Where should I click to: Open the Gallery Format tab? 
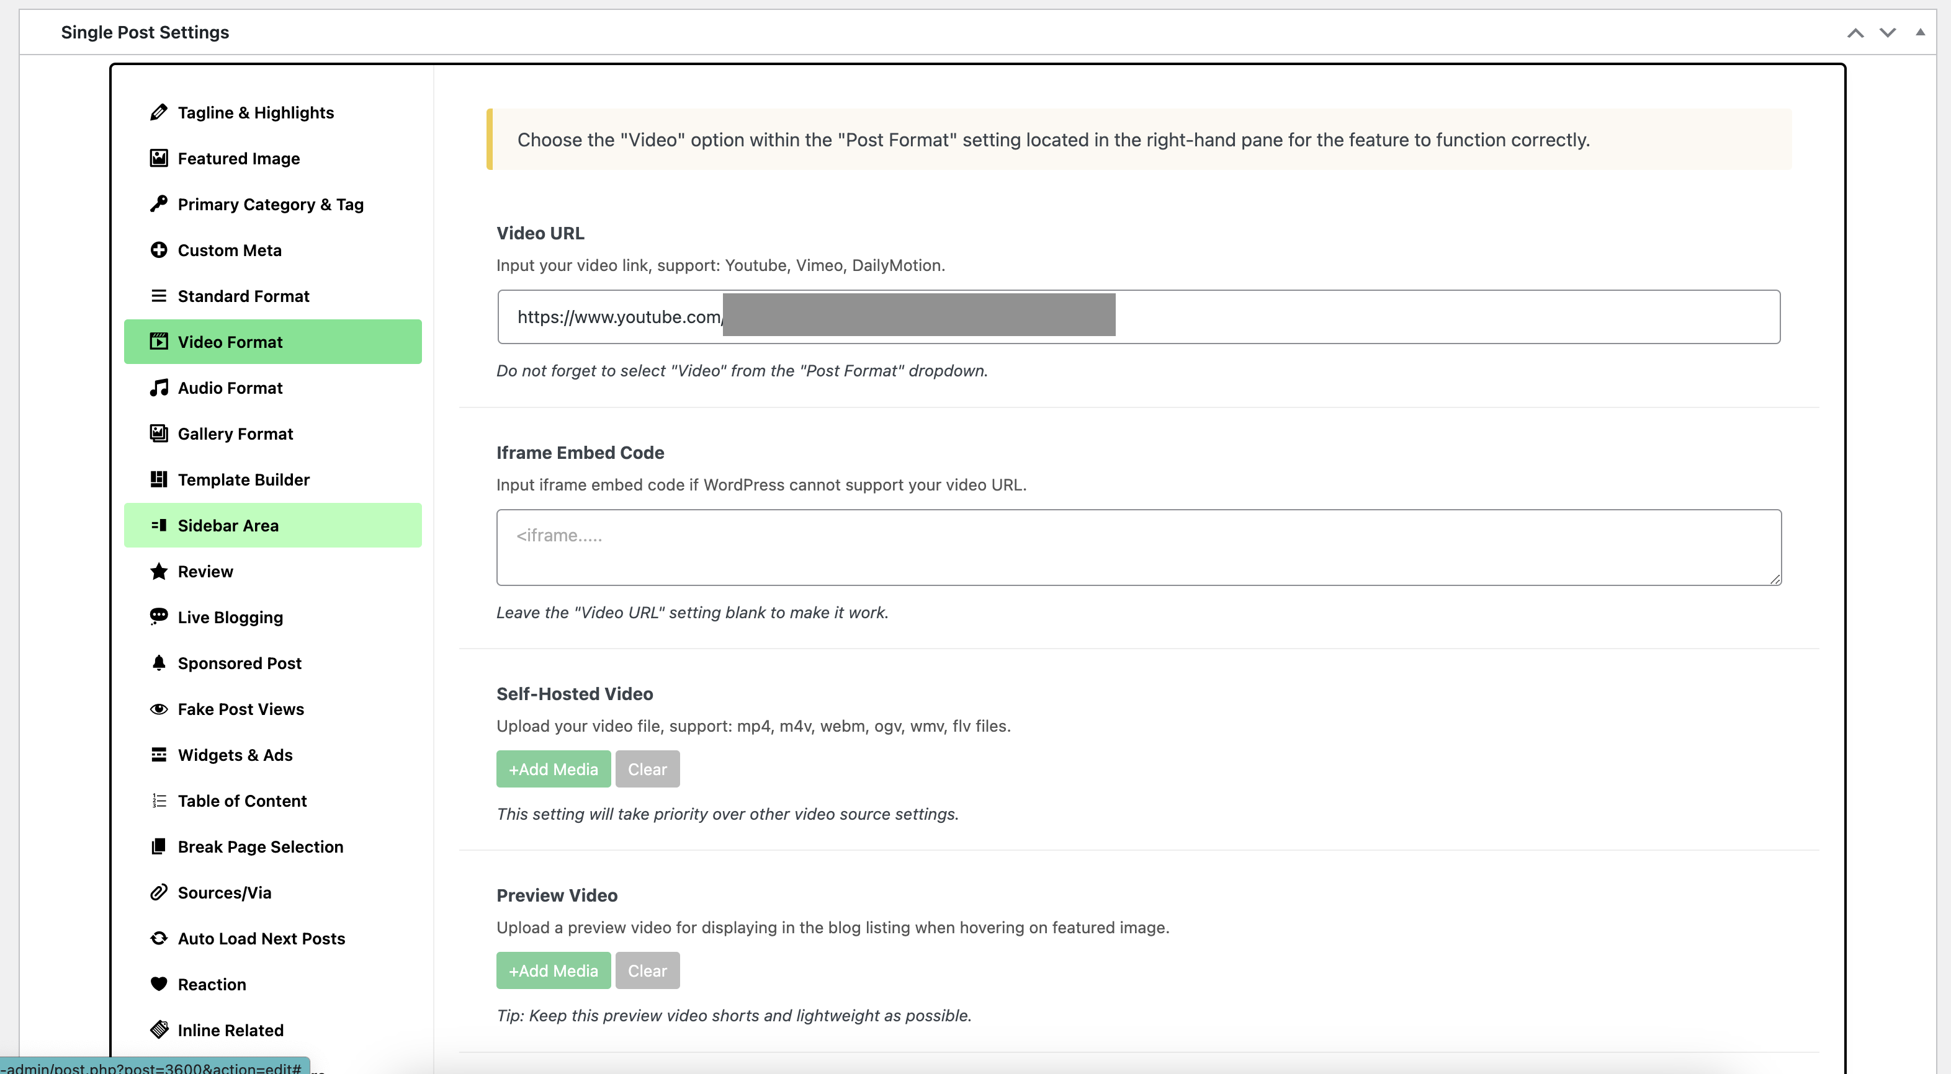point(235,433)
